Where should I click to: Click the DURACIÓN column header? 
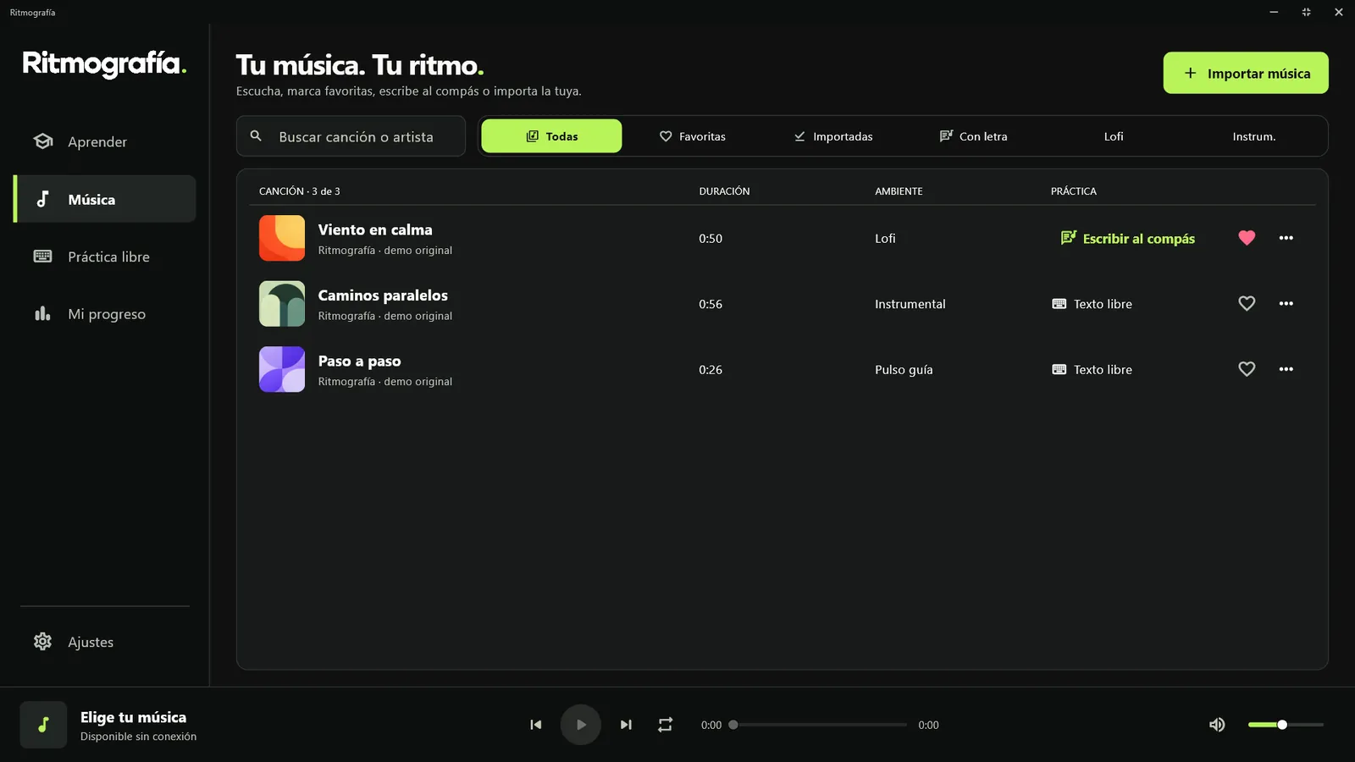coord(724,191)
